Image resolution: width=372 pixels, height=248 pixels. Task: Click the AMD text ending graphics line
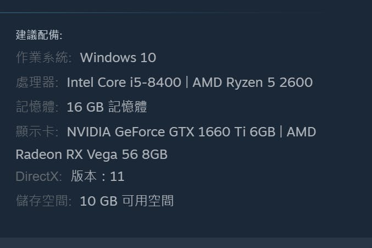(x=301, y=132)
